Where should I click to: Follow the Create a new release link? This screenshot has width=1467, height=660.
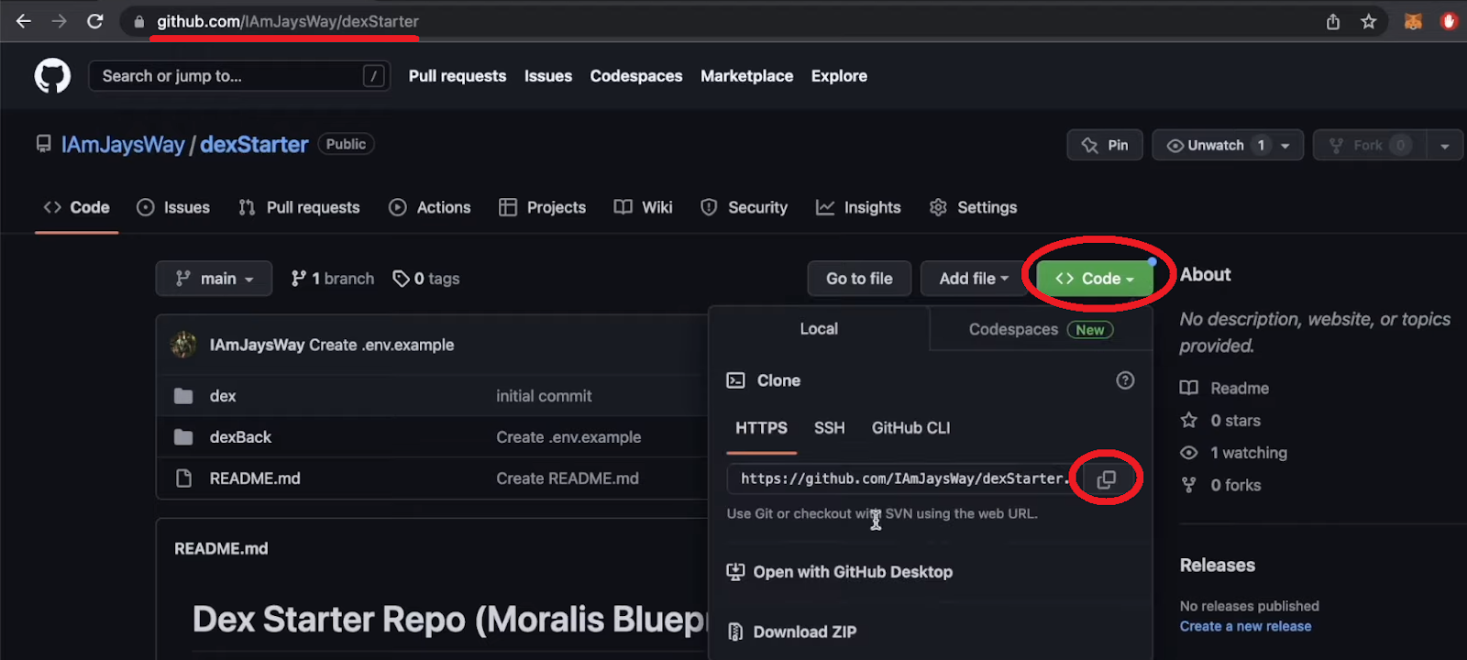1245,626
